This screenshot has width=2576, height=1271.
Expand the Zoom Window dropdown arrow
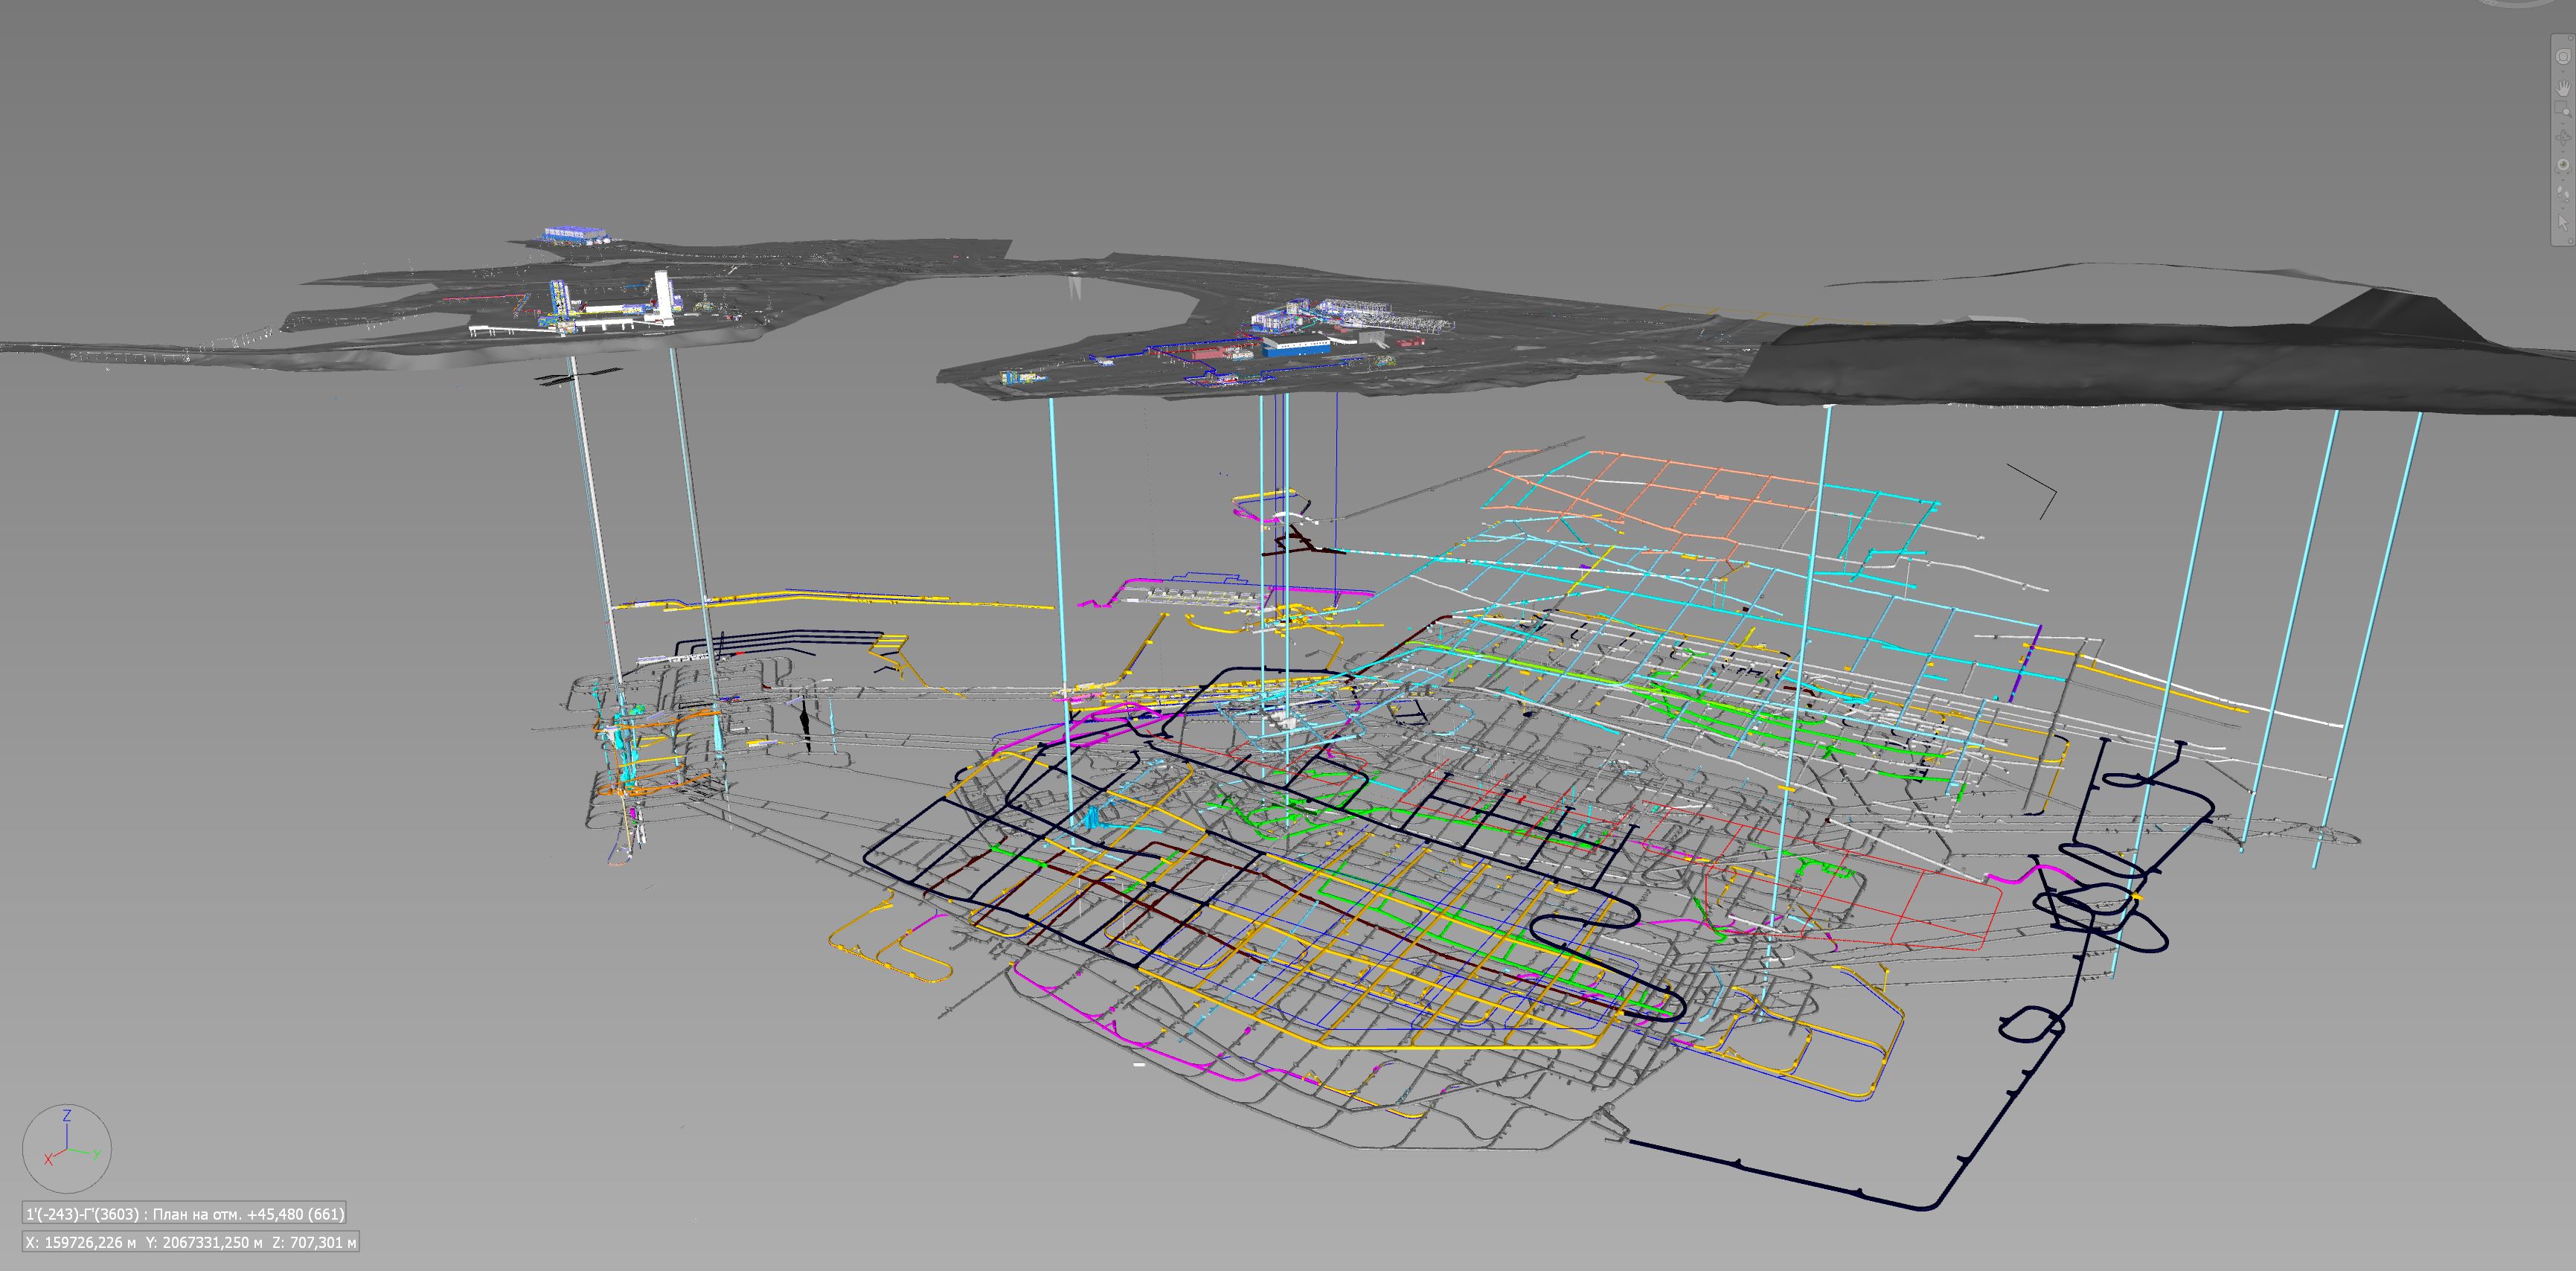(2563, 124)
